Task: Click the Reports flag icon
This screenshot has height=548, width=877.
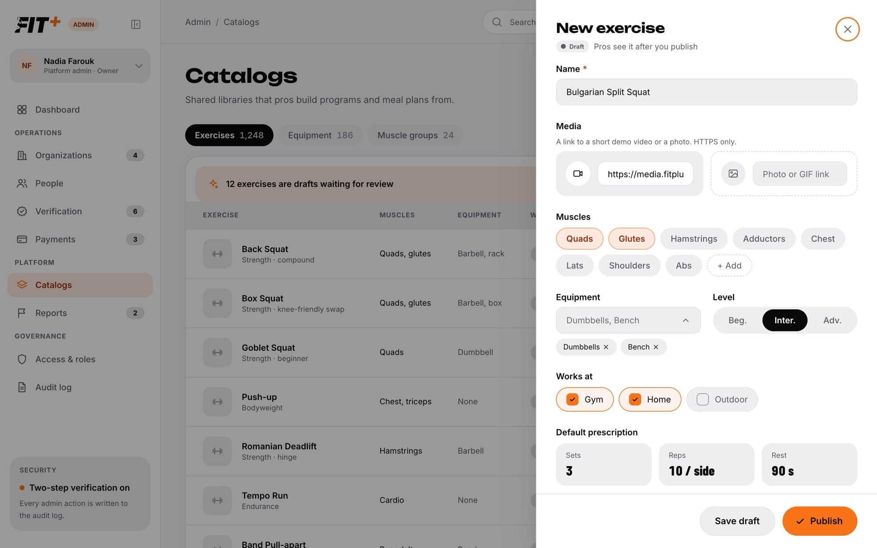Action: point(22,313)
